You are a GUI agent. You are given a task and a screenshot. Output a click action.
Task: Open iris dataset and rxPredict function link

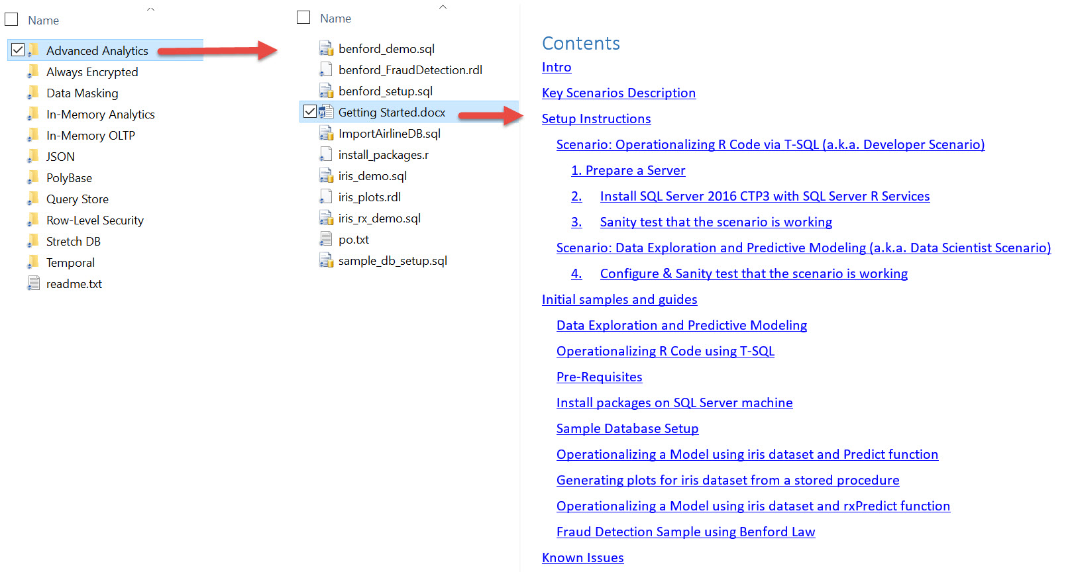pos(753,506)
